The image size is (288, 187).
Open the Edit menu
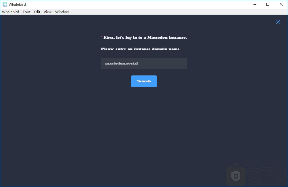37,12
